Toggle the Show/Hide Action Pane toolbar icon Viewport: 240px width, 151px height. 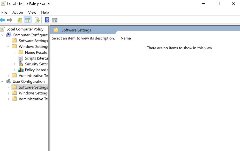pyautogui.click(x=55, y=20)
